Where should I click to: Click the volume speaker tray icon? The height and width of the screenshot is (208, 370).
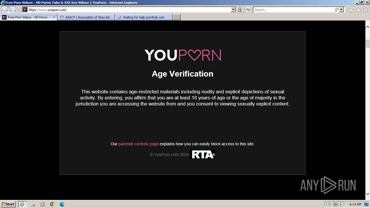point(329,204)
